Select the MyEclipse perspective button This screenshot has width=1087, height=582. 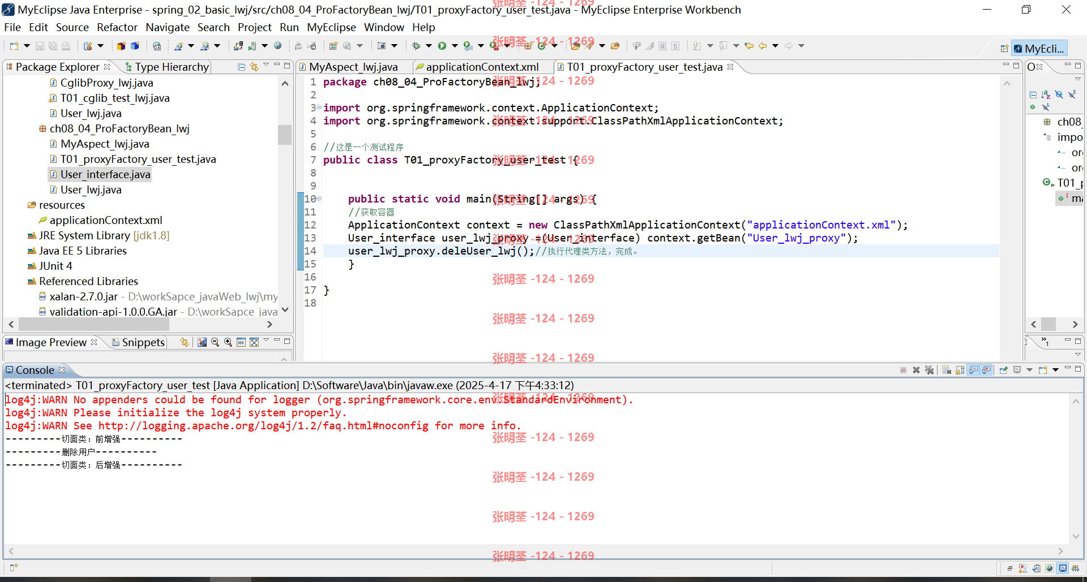click(1039, 49)
